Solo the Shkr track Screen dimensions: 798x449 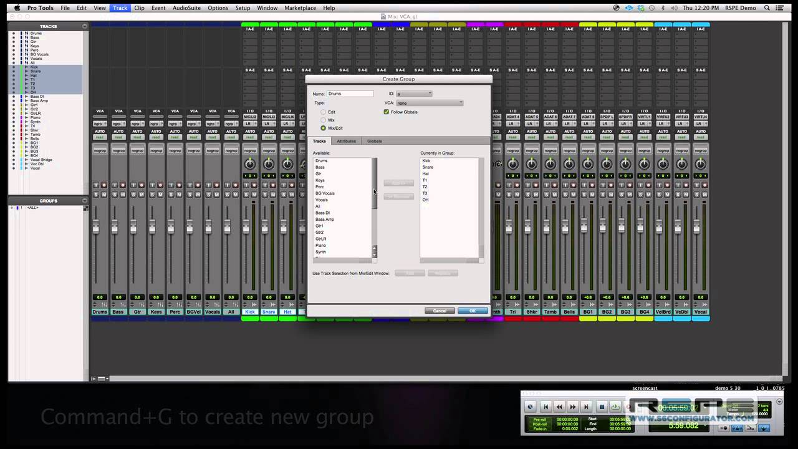(527, 195)
